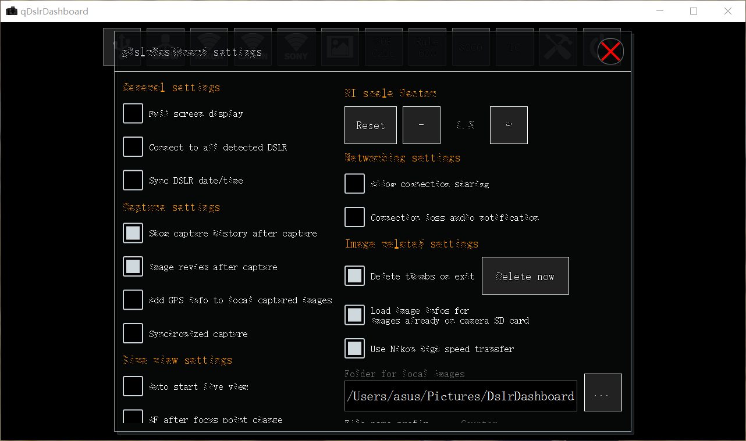This screenshot has width=746, height=441.
Task: Enable Connect to all detected DSLR
Action: (133, 147)
